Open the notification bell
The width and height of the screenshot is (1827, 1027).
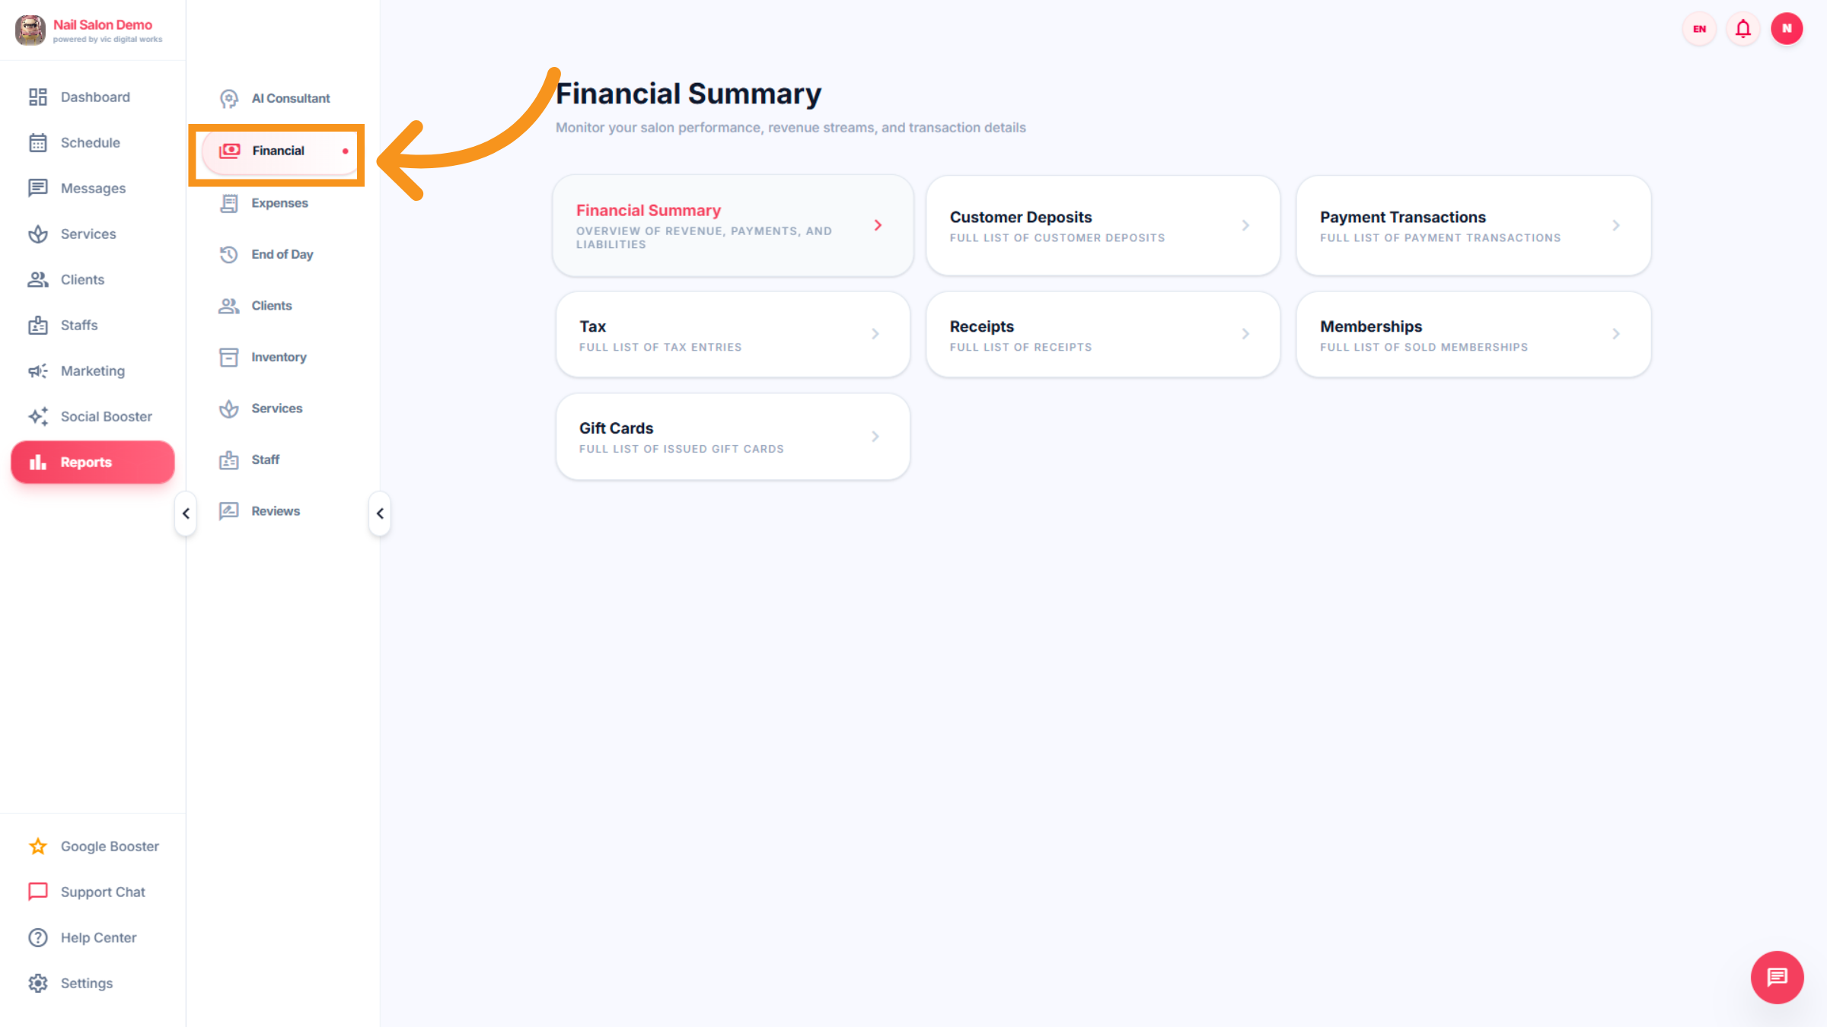(1743, 28)
